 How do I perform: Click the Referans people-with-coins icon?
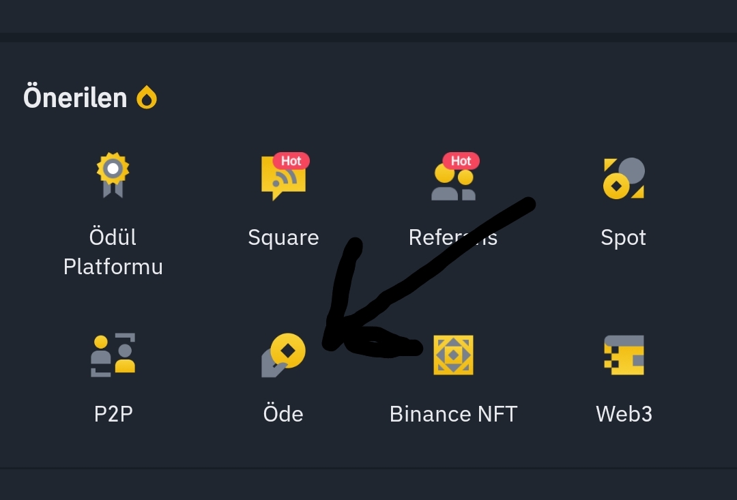click(x=454, y=181)
